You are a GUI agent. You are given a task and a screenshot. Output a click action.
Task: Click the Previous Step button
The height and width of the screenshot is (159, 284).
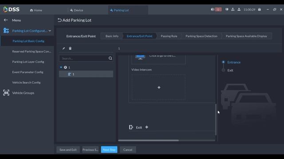click(90, 150)
